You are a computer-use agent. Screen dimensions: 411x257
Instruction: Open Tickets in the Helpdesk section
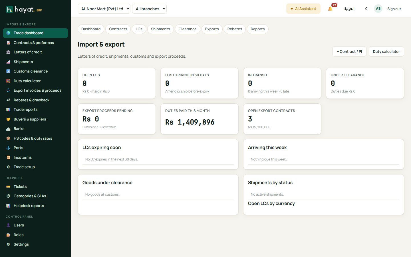coord(35,187)
